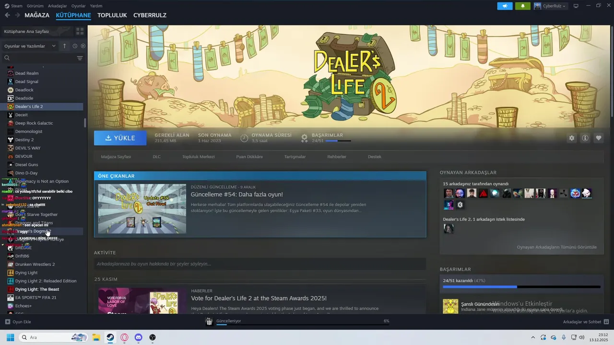This screenshot has width=614, height=345.
Task: Open File Explorer on the taskbar
Action: pyautogui.click(x=96, y=337)
